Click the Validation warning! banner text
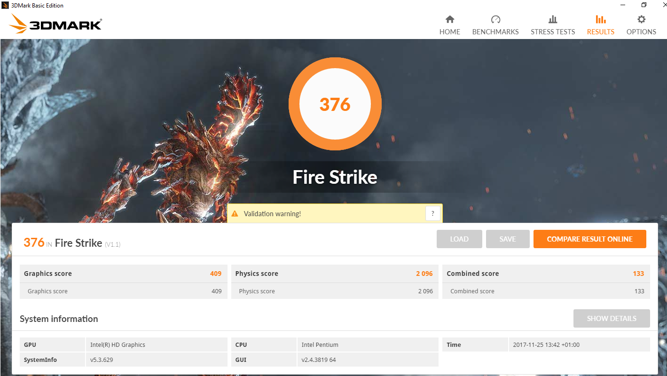Viewport: 667px width, 376px height. tap(272, 214)
